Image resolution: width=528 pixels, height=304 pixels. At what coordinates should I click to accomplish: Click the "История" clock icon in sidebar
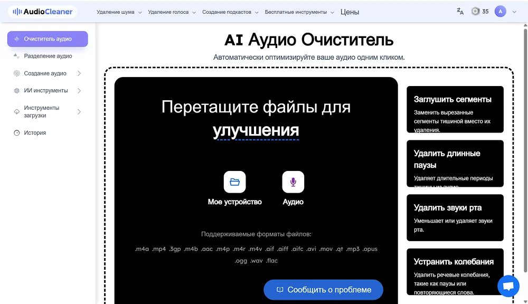click(17, 133)
